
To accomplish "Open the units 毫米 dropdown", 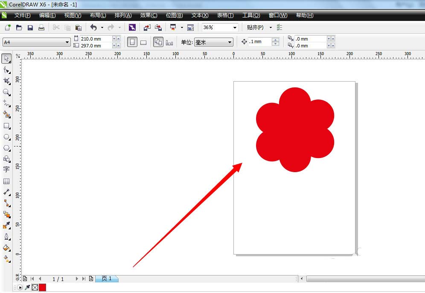I will 230,42.
